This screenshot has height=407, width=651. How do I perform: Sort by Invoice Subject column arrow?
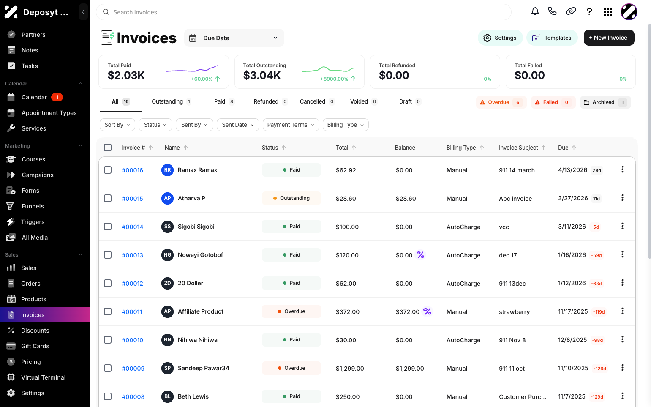tap(543, 148)
